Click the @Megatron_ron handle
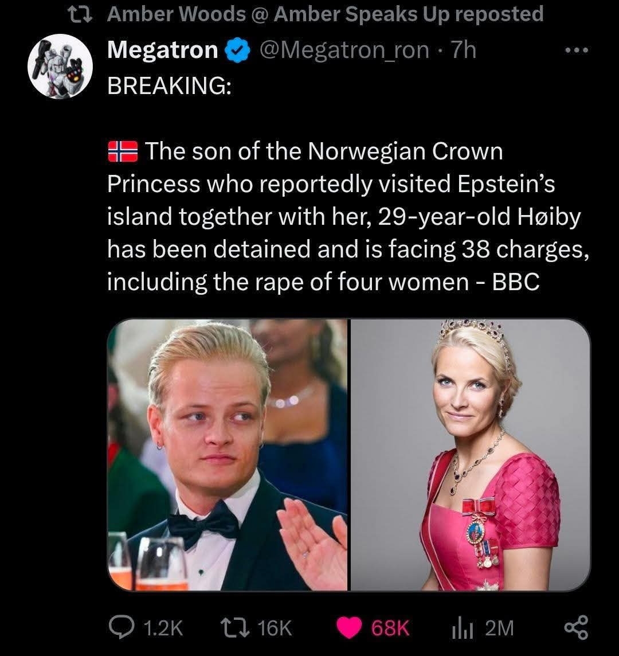 coord(344,50)
